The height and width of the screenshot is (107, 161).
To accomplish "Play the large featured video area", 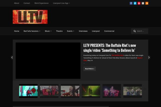I will [48, 61].
